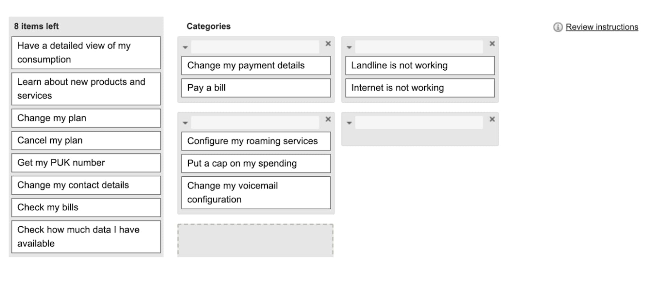Click the name field above Landline is not working
Viewport: 652px width, 282px height.
click(x=419, y=47)
